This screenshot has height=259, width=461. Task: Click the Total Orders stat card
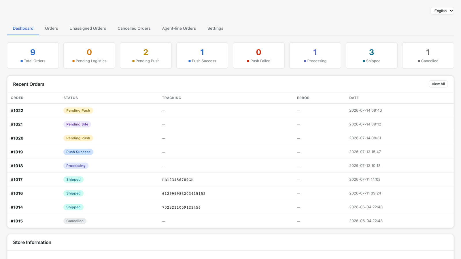33,56
